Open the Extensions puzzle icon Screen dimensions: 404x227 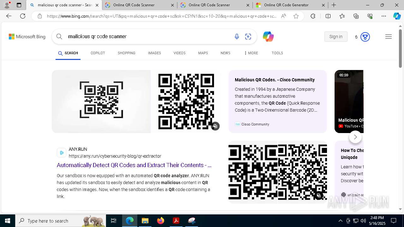(x=313, y=16)
